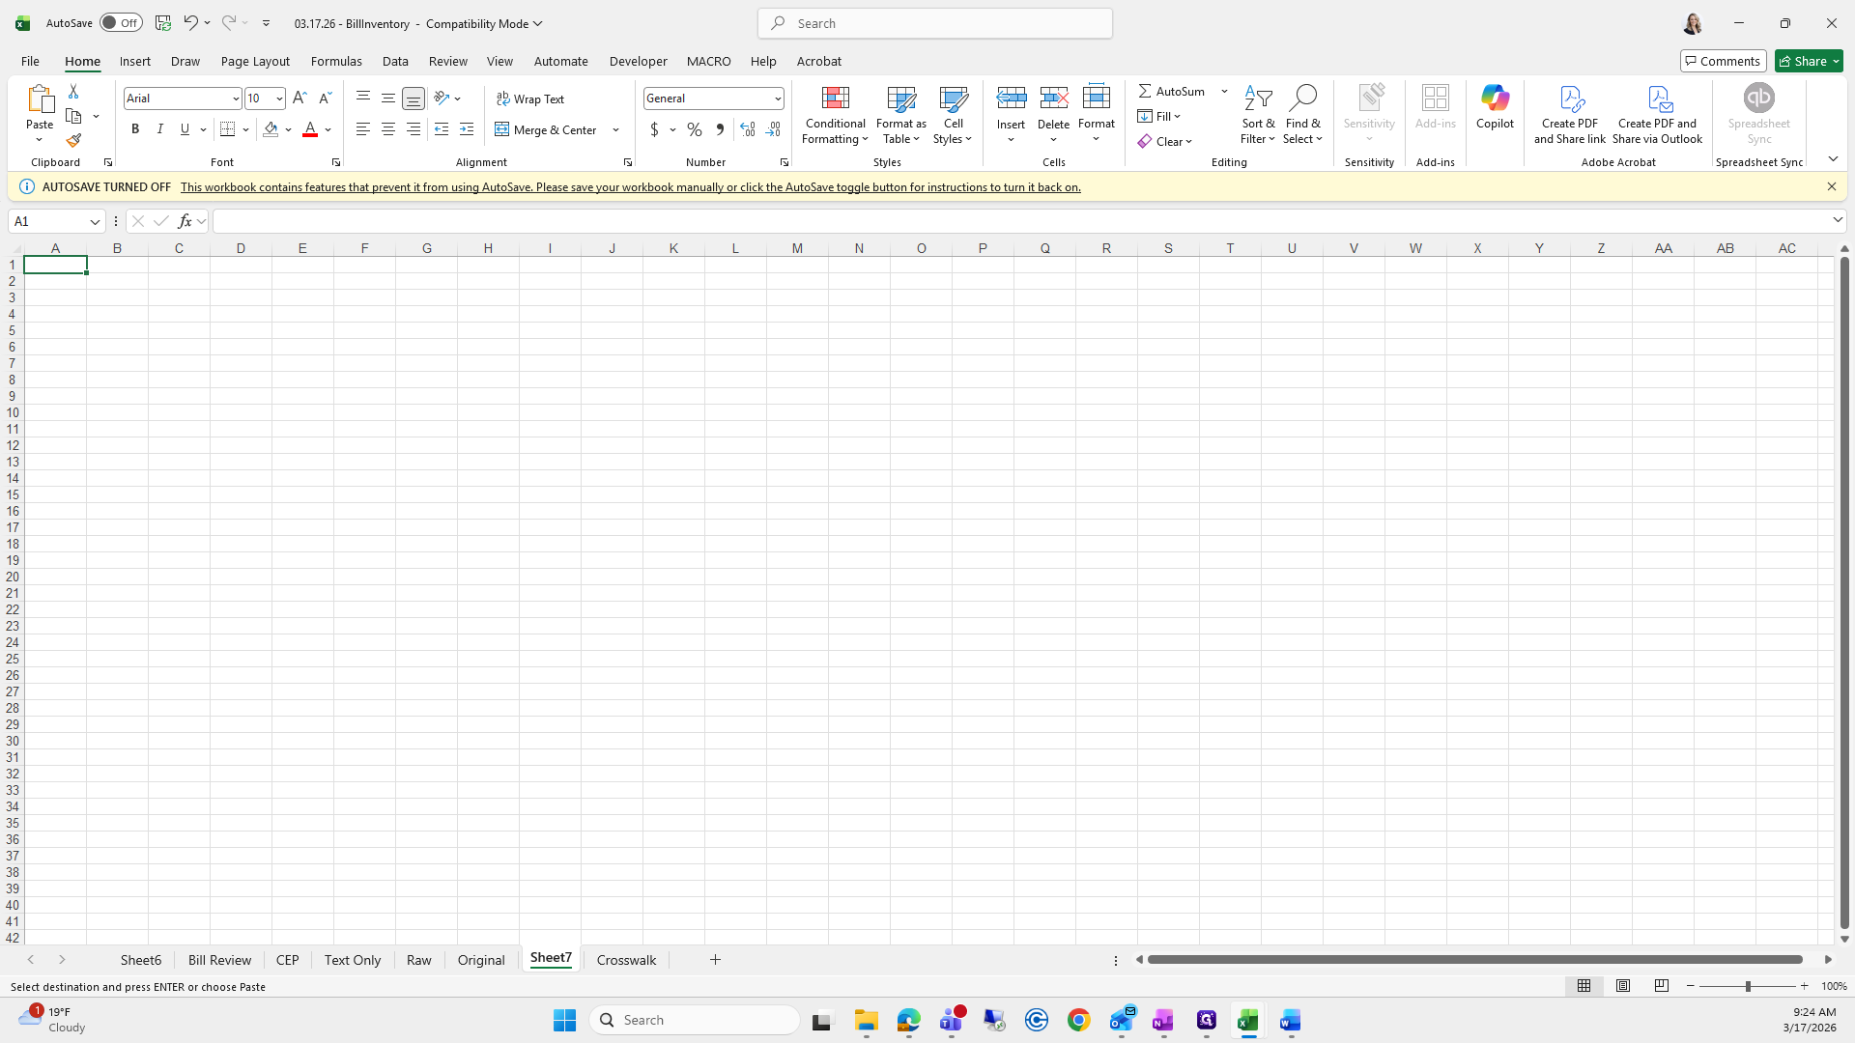The image size is (1855, 1043).
Task: Click the AutoSave instructions message link
Action: (x=630, y=187)
